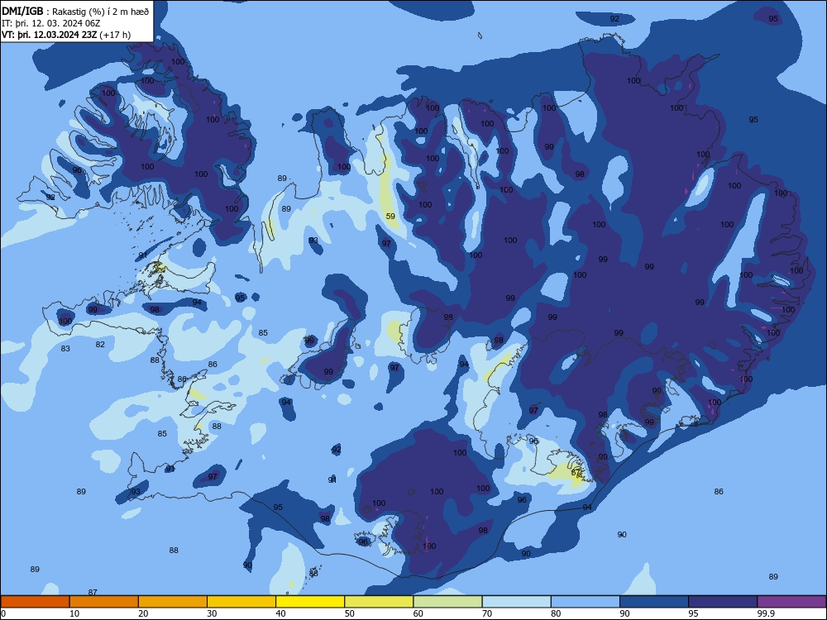Click the legend tick label '0'
827x620 pixels.
click(3, 613)
